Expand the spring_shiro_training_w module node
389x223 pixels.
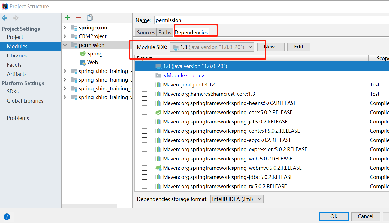point(65,97)
